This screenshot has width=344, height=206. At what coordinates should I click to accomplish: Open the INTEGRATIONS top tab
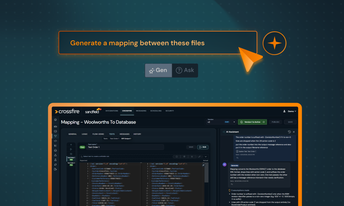tap(112, 111)
